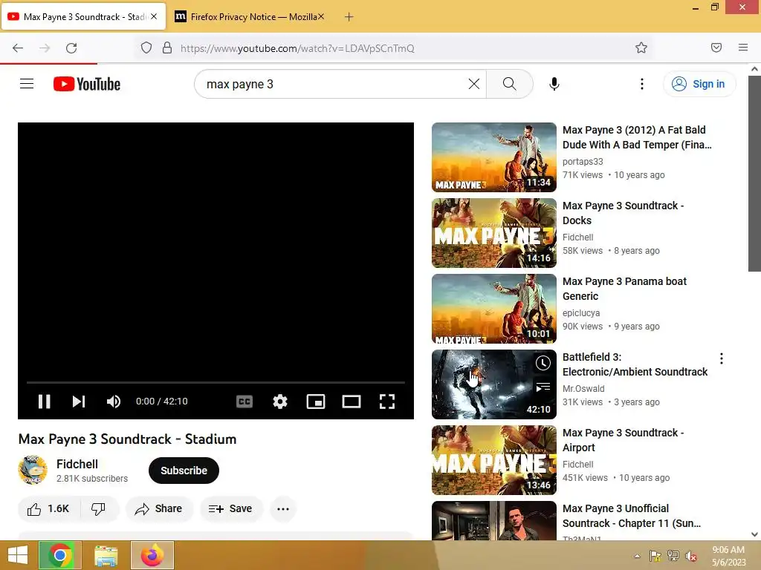Go back to previous page
The height and width of the screenshot is (570, 761).
(18, 48)
